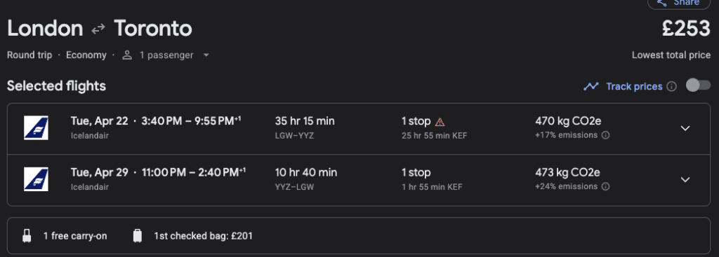This screenshot has width=719, height=257.
Task: Click the Track prices info icon
Action: point(671,86)
